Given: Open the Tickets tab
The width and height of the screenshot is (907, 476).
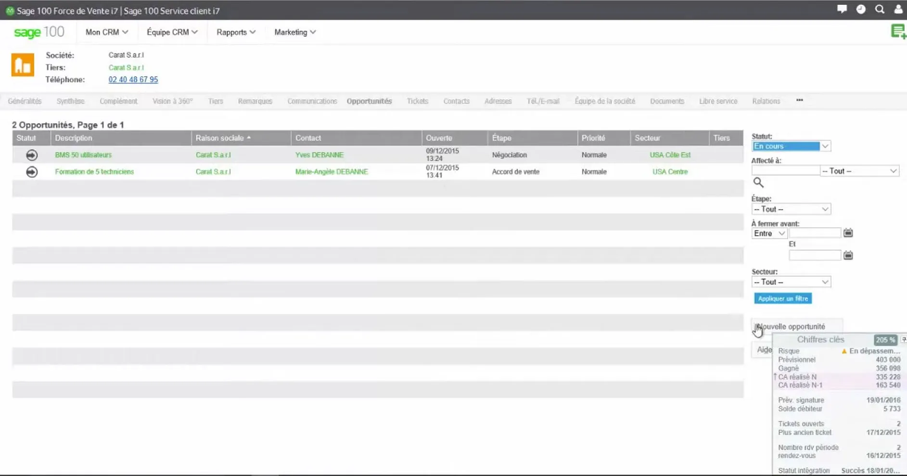Looking at the screenshot, I should point(418,101).
